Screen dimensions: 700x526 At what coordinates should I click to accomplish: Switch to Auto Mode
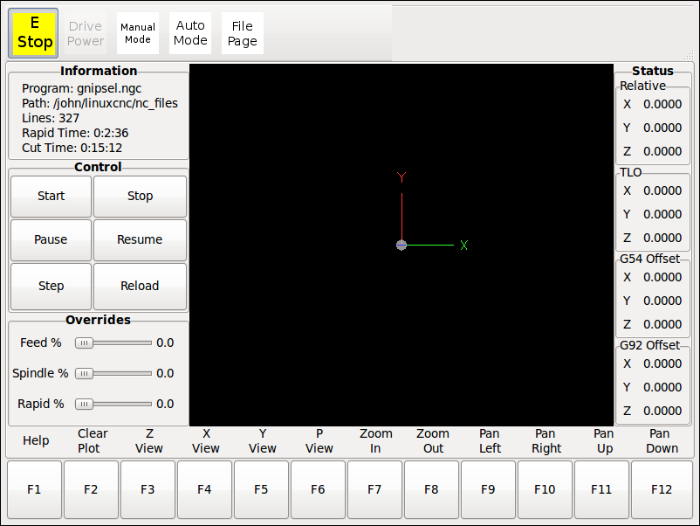[x=190, y=33]
